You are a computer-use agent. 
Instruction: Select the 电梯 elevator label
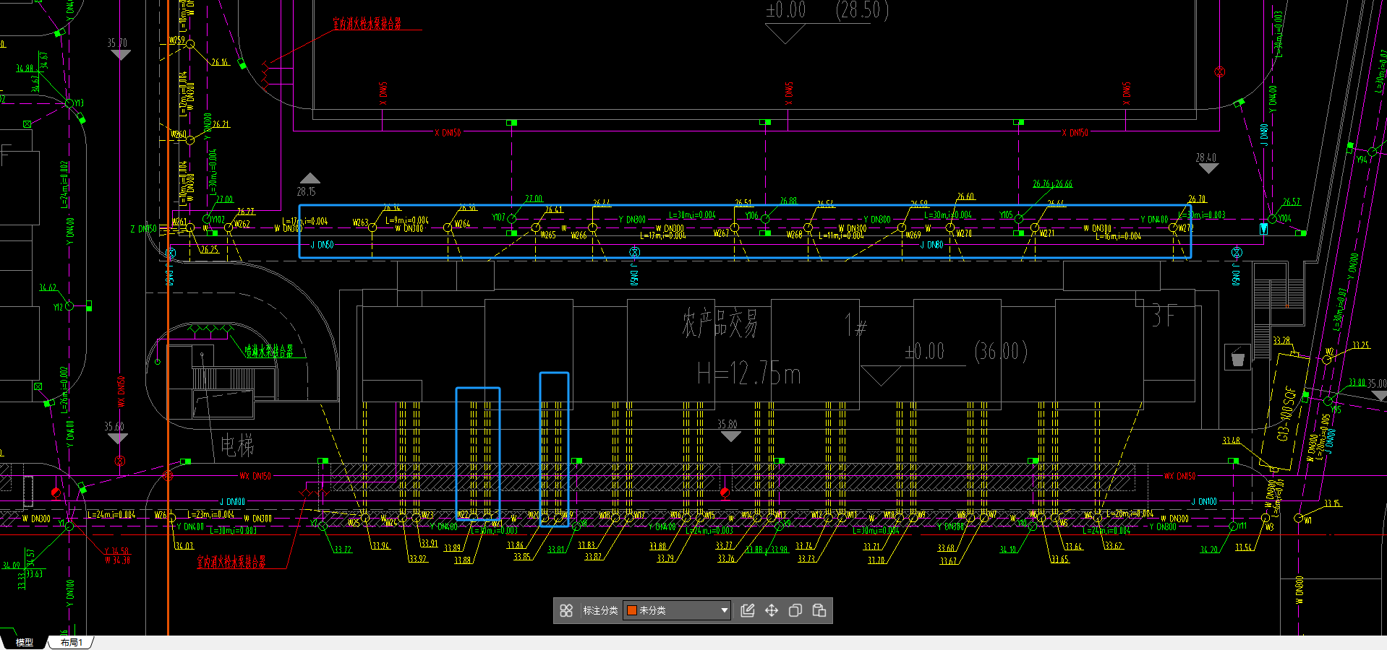pyautogui.click(x=237, y=445)
